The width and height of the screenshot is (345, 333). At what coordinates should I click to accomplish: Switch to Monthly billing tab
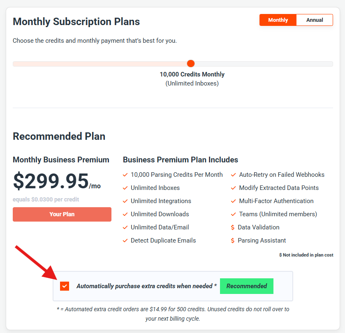[278, 20]
